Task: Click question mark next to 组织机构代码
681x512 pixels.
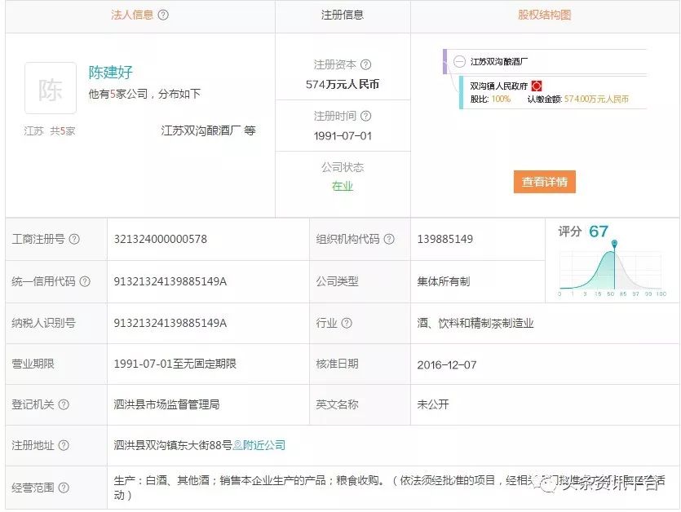Action: (x=389, y=240)
